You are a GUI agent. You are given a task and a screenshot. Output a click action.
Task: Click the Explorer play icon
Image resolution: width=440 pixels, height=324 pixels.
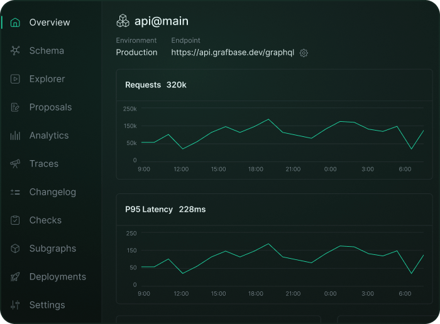click(x=15, y=78)
